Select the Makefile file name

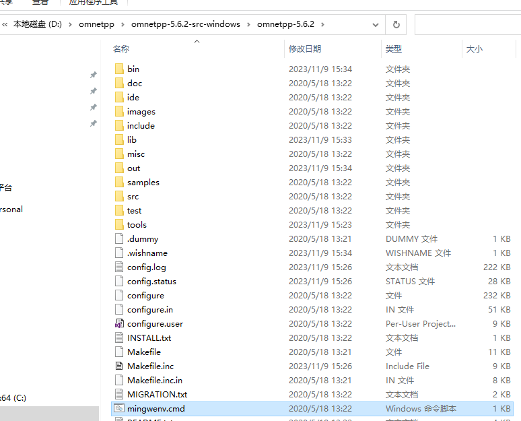(144, 352)
